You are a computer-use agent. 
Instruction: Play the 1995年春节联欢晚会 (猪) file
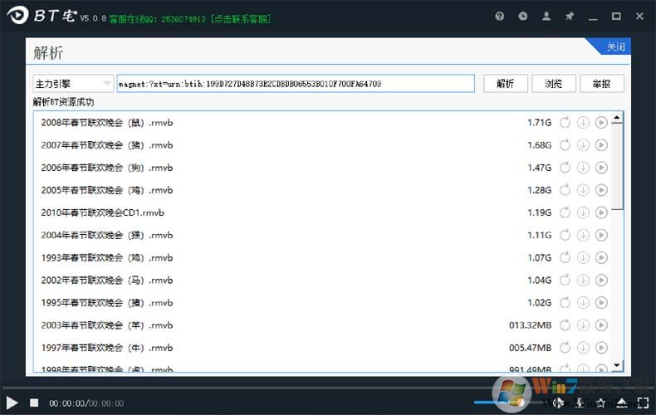601,303
